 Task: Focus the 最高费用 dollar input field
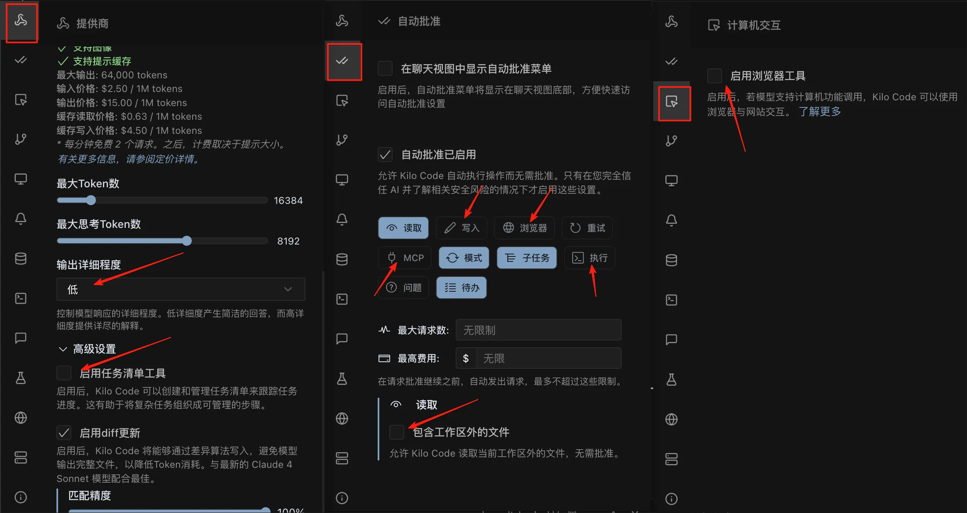[539, 358]
